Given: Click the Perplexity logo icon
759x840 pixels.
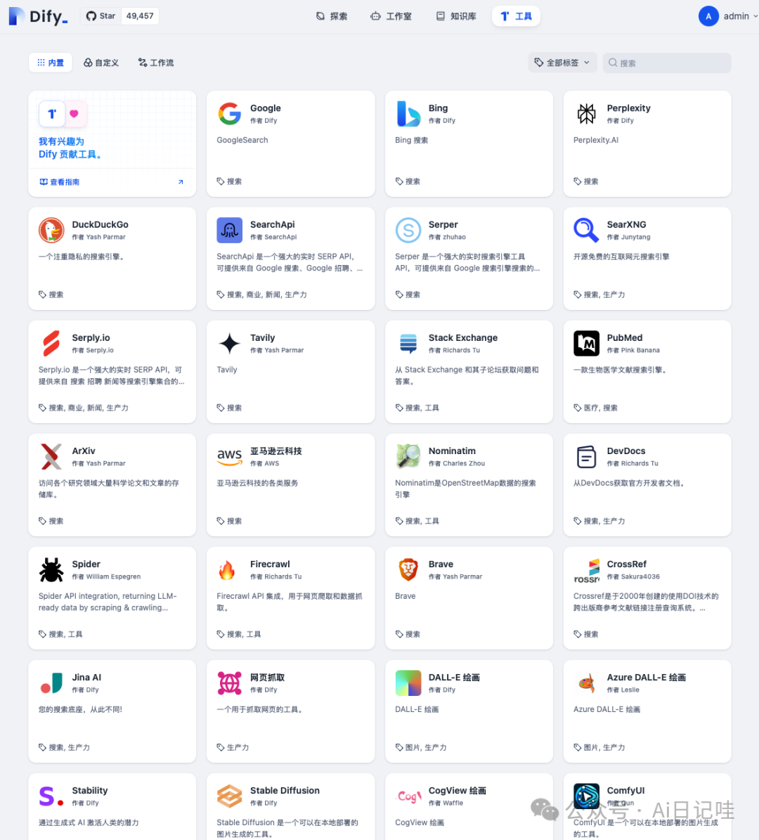Looking at the screenshot, I should pyautogui.click(x=586, y=114).
